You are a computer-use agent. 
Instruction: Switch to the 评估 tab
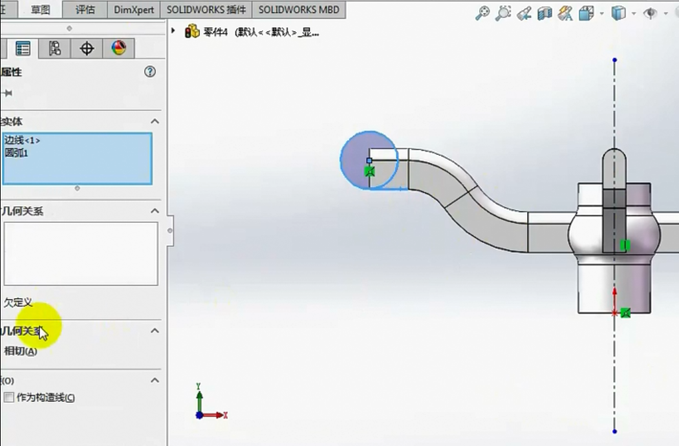click(85, 10)
